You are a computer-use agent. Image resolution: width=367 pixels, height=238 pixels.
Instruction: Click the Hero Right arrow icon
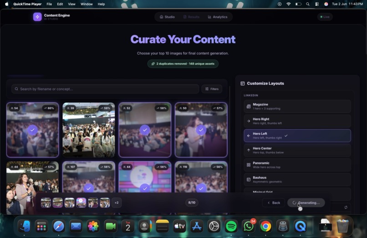[249, 121]
